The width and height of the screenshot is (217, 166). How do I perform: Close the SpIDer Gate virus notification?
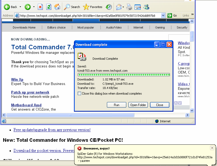pos(212,148)
